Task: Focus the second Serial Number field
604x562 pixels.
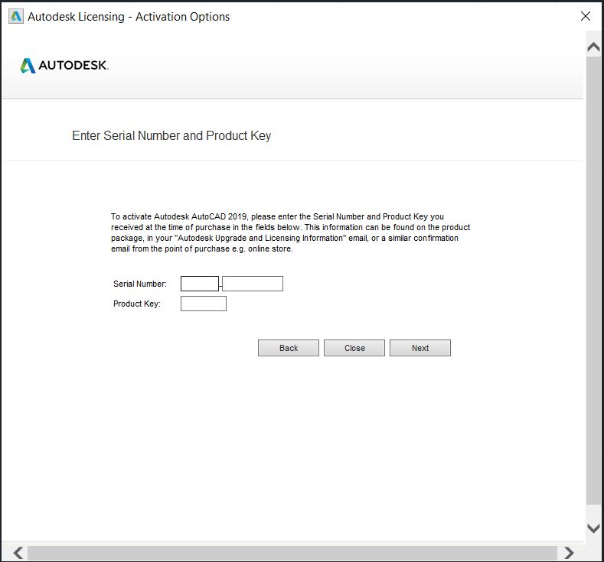Action: point(253,284)
